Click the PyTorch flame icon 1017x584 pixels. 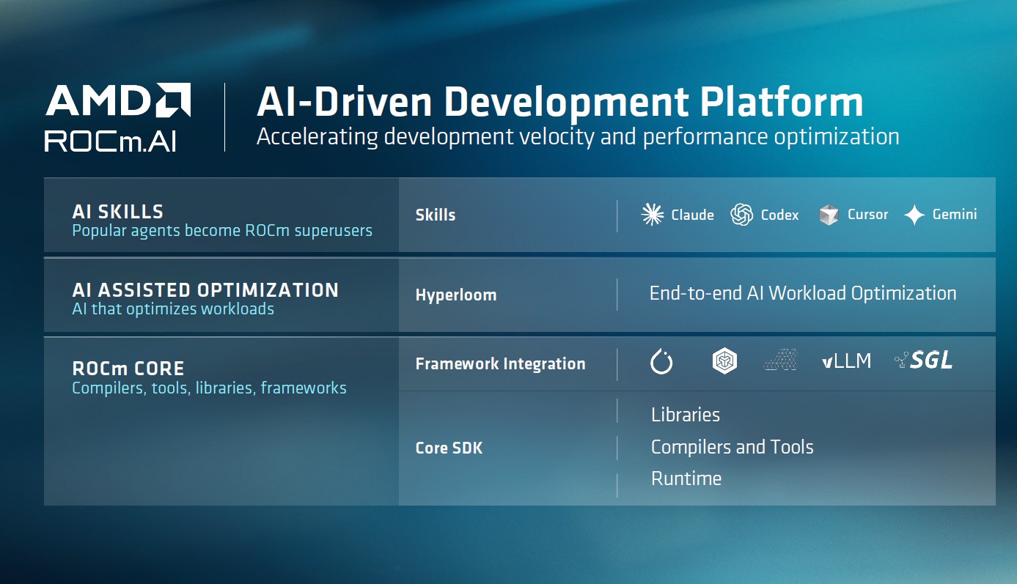pos(661,361)
